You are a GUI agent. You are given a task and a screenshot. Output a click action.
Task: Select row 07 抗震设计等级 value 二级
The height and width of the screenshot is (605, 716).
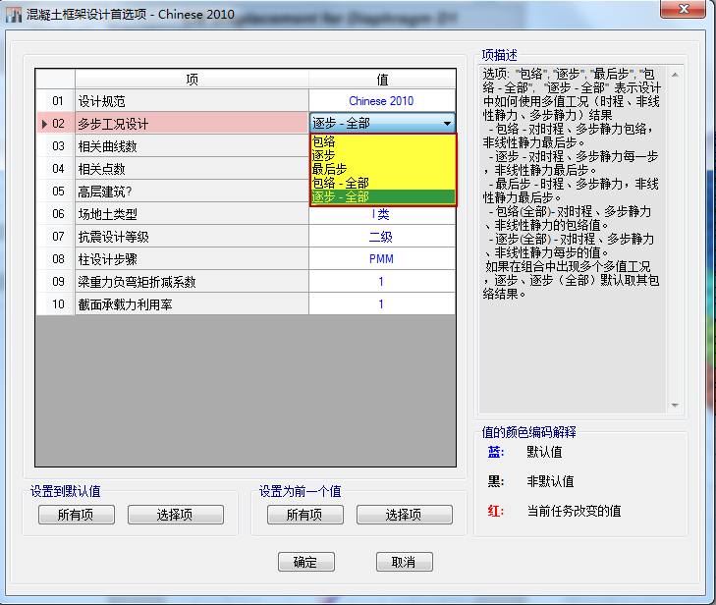tap(381, 237)
